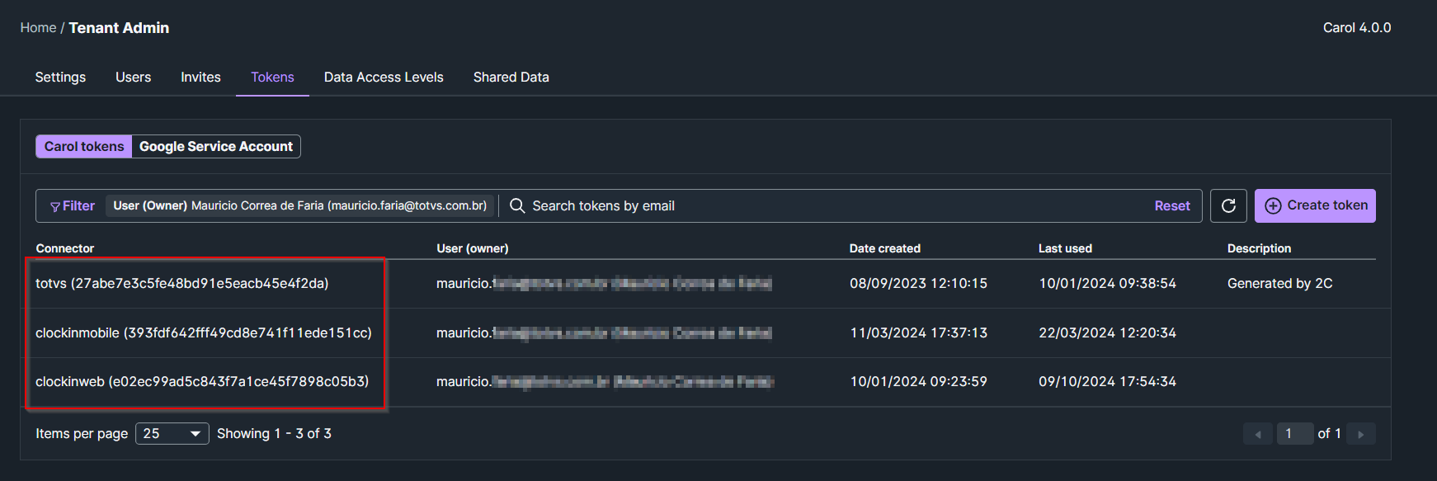
Task: Open the items per page dropdown
Action: (x=172, y=433)
